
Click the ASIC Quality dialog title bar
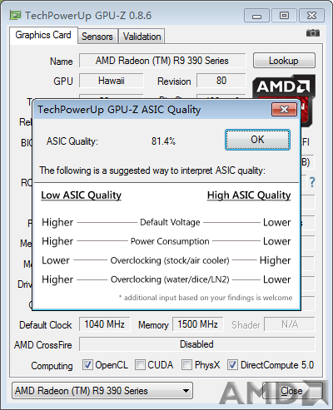pyautogui.click(x=152, y=110)
